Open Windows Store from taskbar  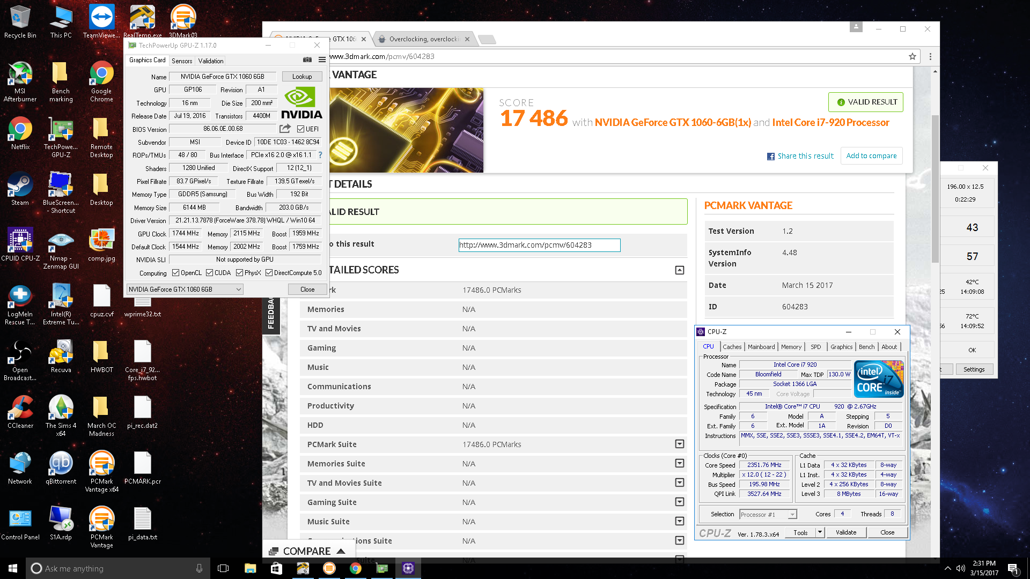276,568
